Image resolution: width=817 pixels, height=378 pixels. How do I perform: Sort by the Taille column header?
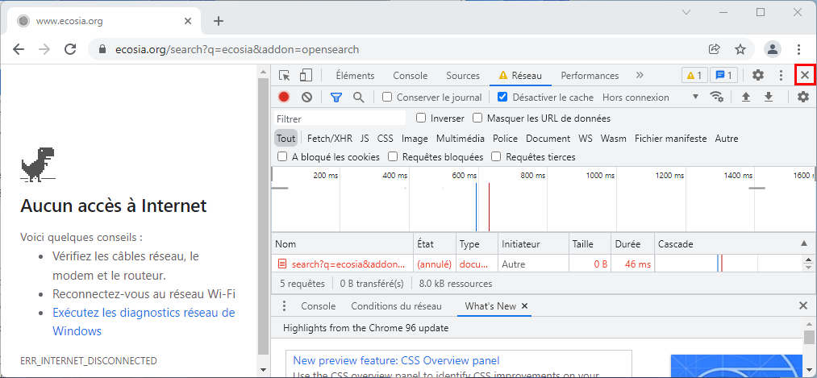pos(590,243)
